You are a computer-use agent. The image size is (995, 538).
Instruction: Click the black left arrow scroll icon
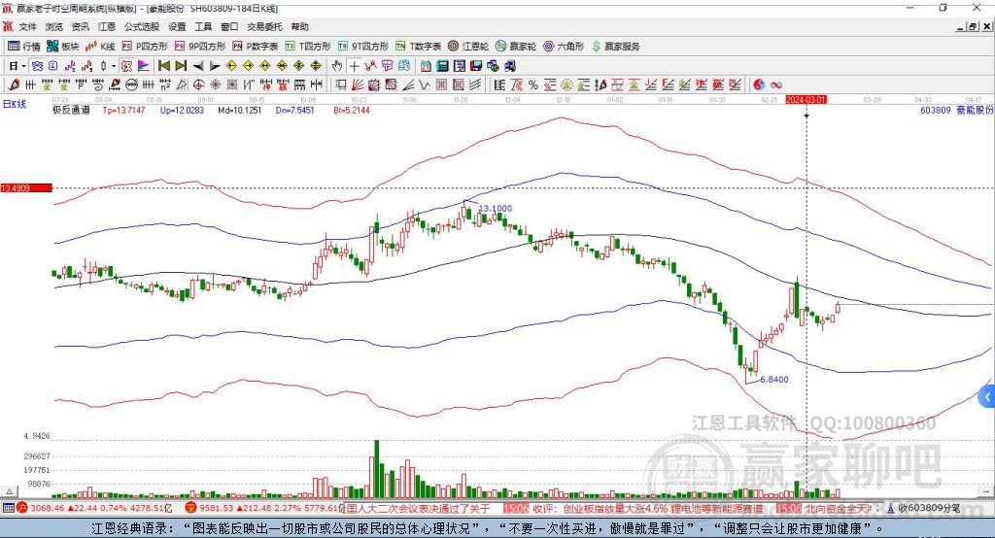(x=198, y=66)
